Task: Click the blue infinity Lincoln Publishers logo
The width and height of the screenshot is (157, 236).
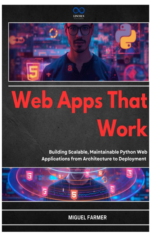Action: click(x=79, y=10)
